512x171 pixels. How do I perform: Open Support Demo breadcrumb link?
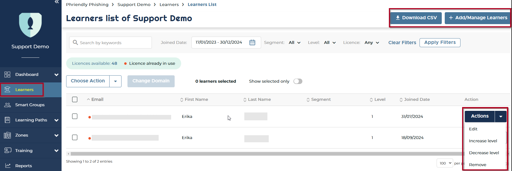(x=134, y=5)
